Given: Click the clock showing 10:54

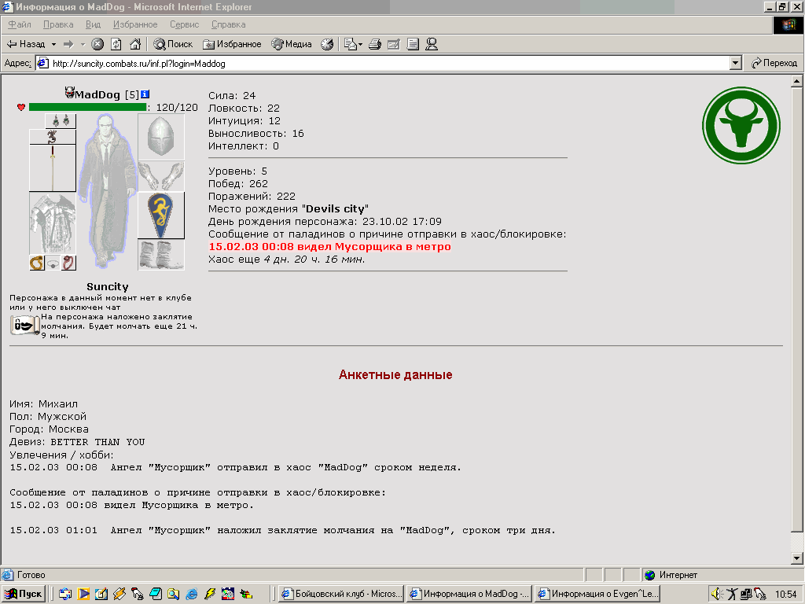Looking at the screenshot, I should [x=785, y=595].
